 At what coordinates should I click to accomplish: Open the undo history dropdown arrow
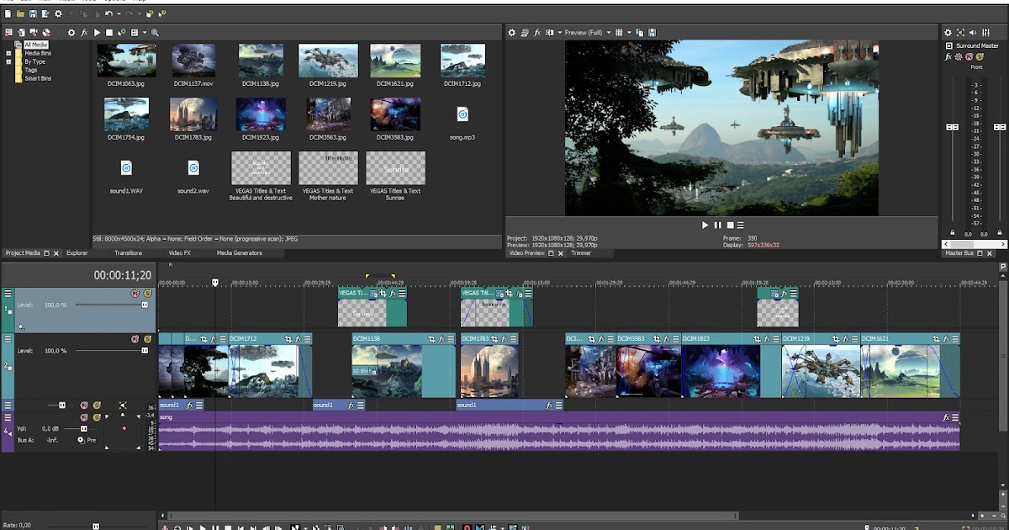click(119, 13)
